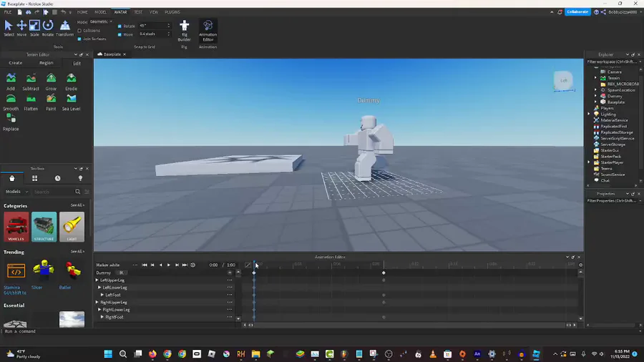This screenshot has height=362, width=644.
Task: Go to previous keyframe
Action: click(x=152, y=265)
